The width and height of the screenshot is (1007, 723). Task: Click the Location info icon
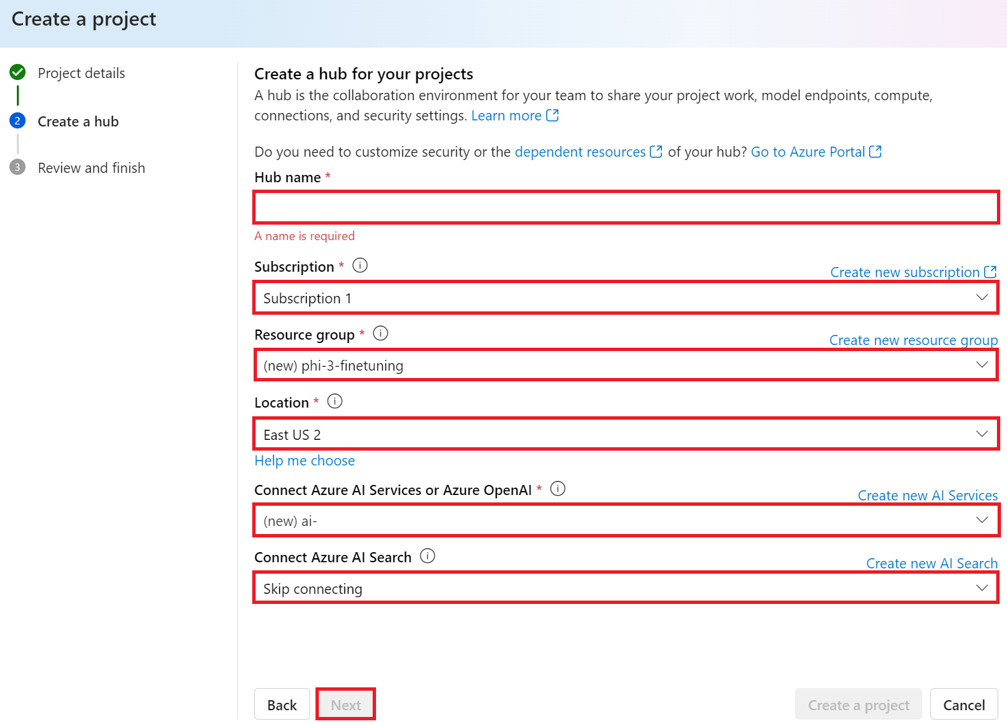335,402
